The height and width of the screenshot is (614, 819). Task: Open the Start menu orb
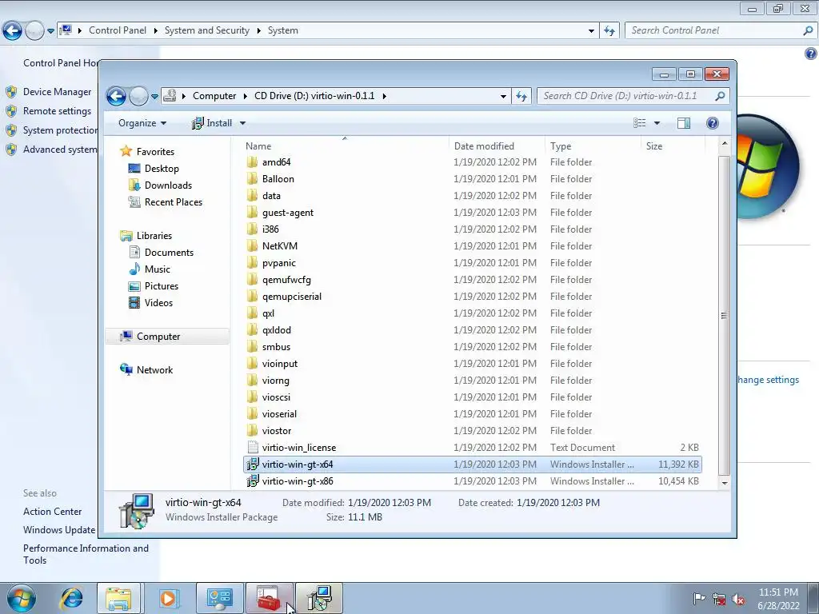(21, 598)
